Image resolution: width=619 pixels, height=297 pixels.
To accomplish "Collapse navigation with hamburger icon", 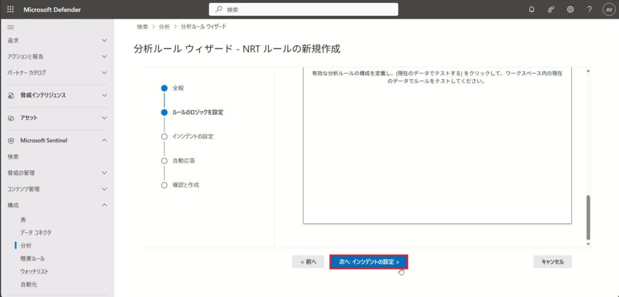I will [11, 28].
